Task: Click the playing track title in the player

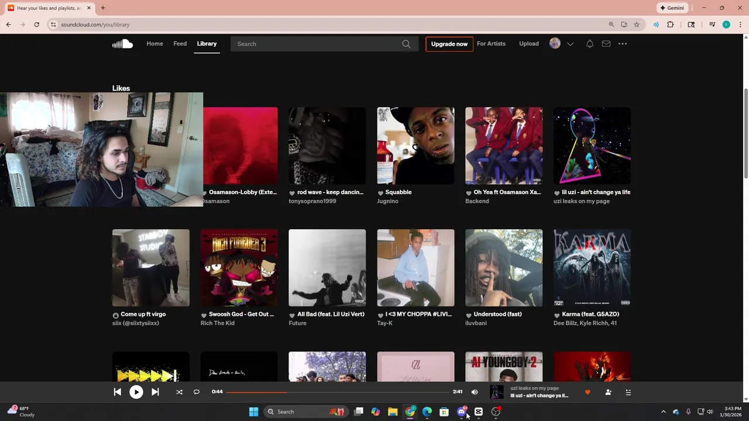Action: (x=539, y=396)
